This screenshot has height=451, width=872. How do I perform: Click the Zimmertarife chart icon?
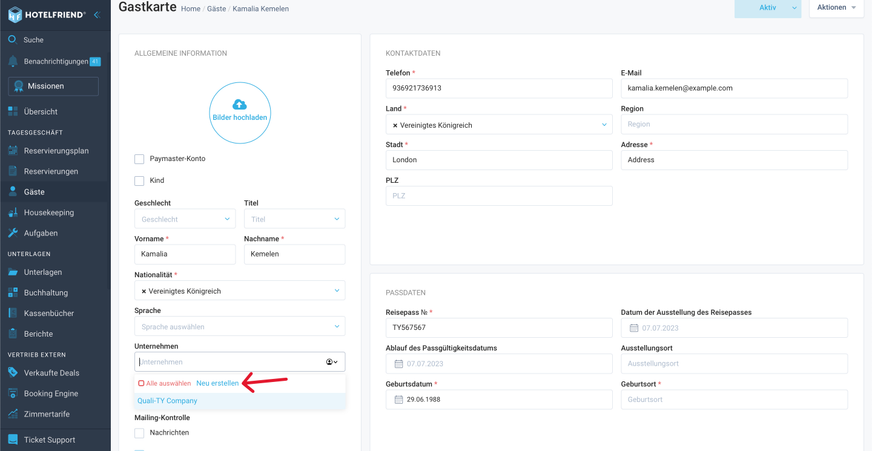click(13, 414)
